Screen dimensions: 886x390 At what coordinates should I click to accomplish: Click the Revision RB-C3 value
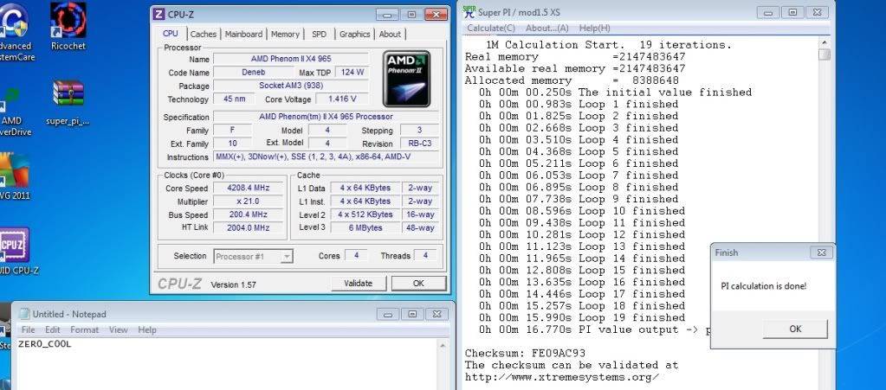coord(419,144)
